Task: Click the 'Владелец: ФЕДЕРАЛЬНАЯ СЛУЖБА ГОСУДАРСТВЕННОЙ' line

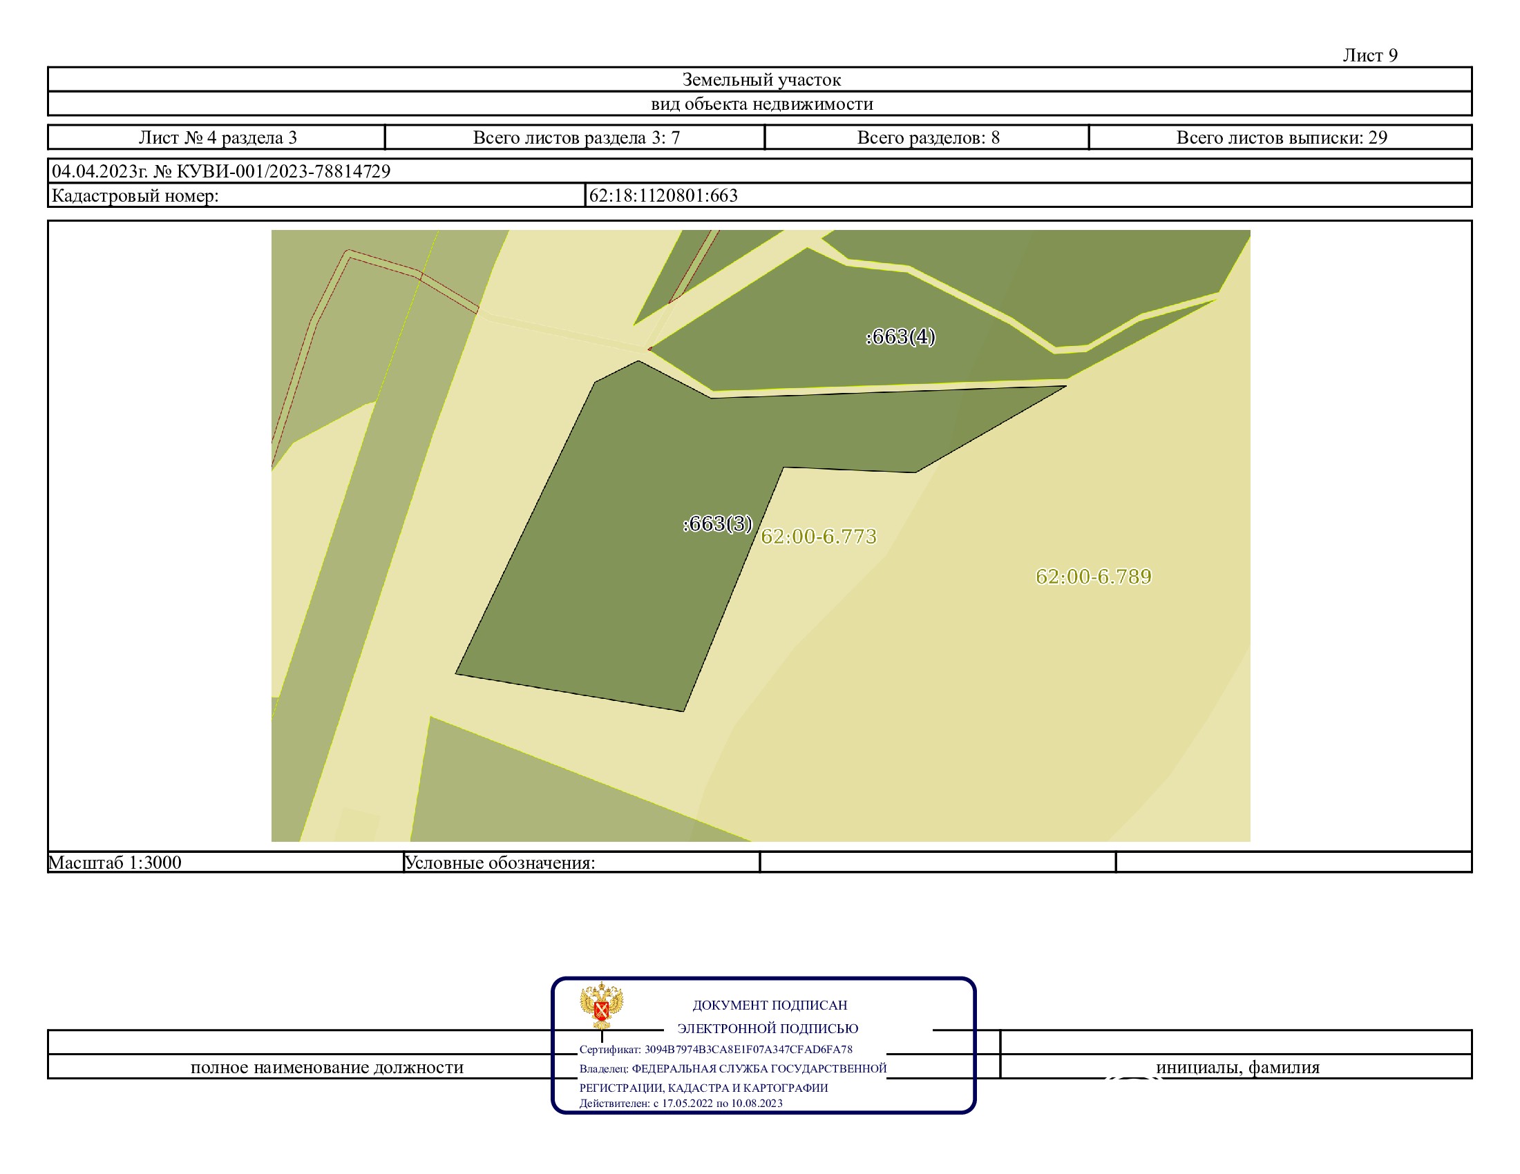Action: [x=733, y=1069]
